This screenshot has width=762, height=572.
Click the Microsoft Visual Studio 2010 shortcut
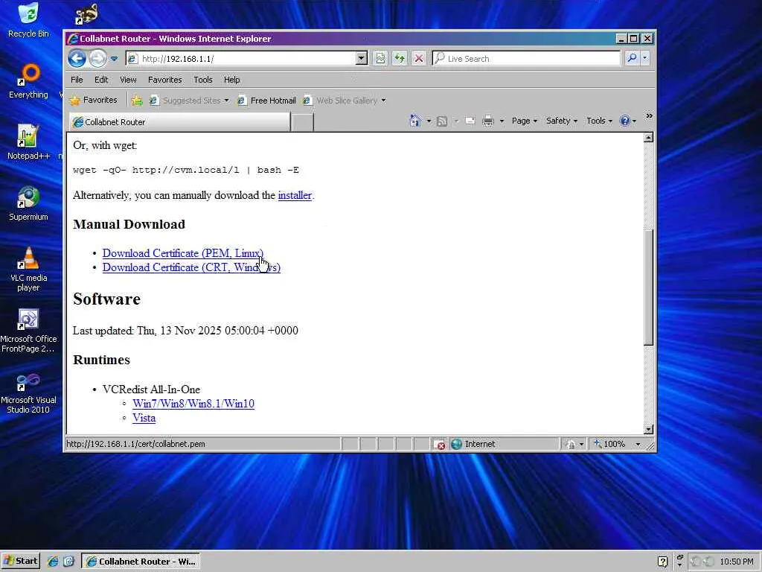click(28, 392)
